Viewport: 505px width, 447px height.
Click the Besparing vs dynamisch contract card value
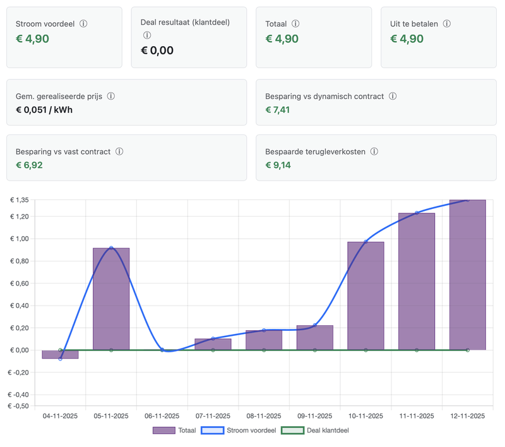click(278, 110)
